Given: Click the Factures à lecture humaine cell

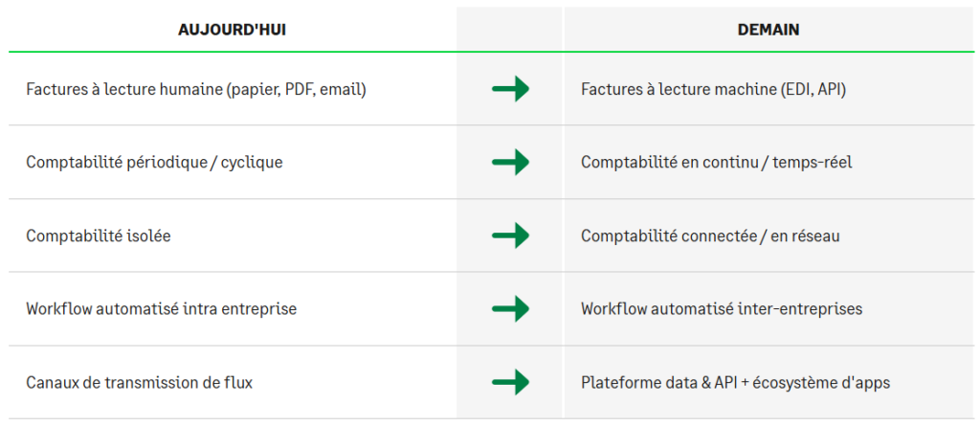Looking at the screenshot, I should pos(196,90).
